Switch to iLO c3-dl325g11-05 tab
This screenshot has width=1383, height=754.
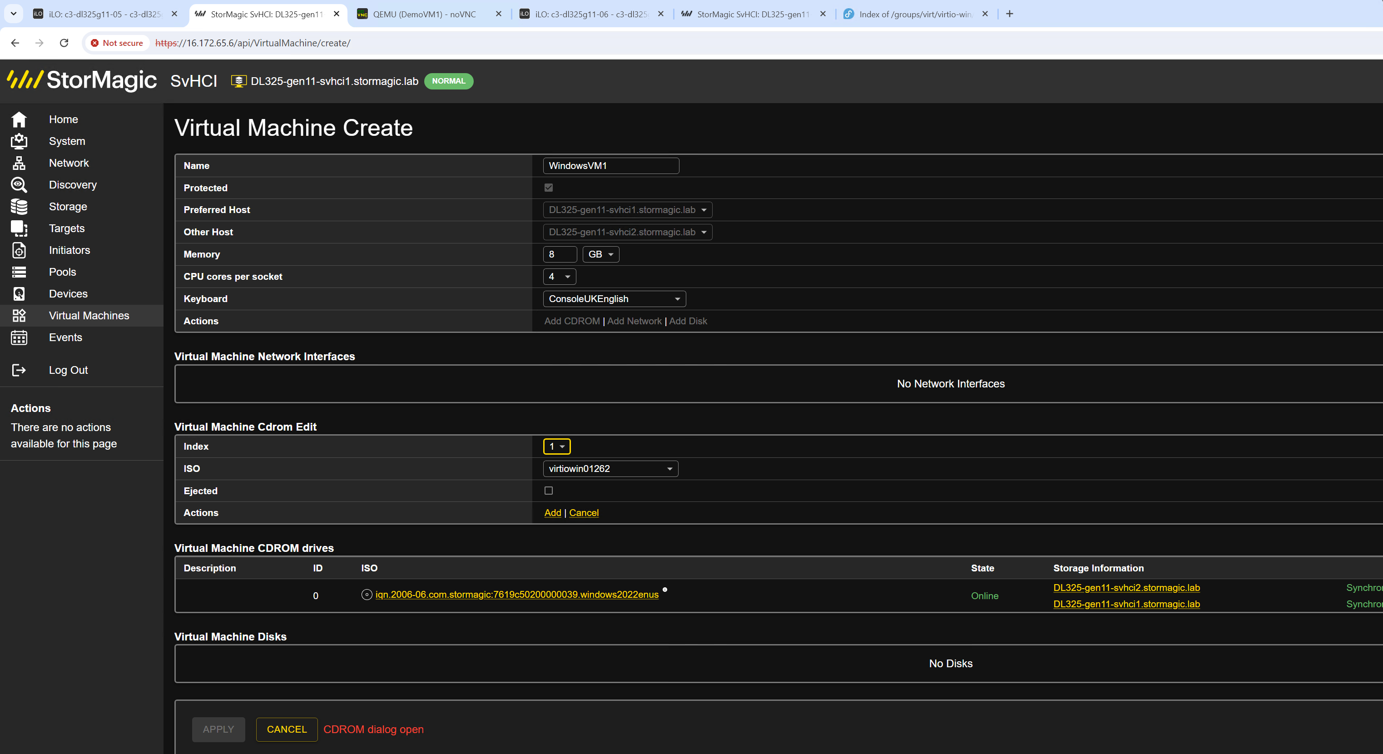pos(105,14)
